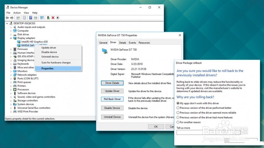Click the Update Driver button in Properties
The height and width of the screenshot is (148, 264).
[112, 91]
